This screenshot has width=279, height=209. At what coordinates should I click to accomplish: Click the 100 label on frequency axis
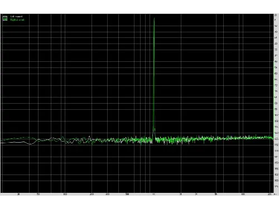point(65,195)
